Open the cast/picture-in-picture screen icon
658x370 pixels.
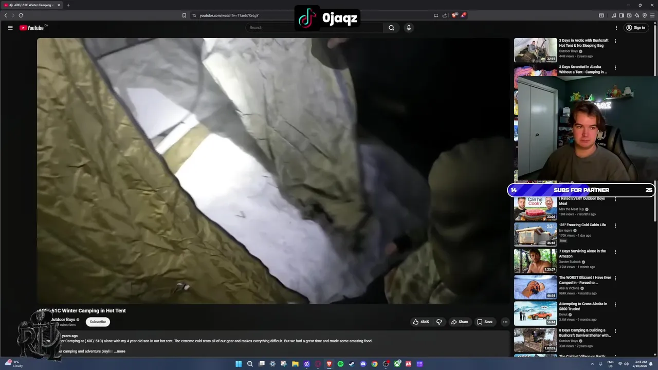pos(436,15)
